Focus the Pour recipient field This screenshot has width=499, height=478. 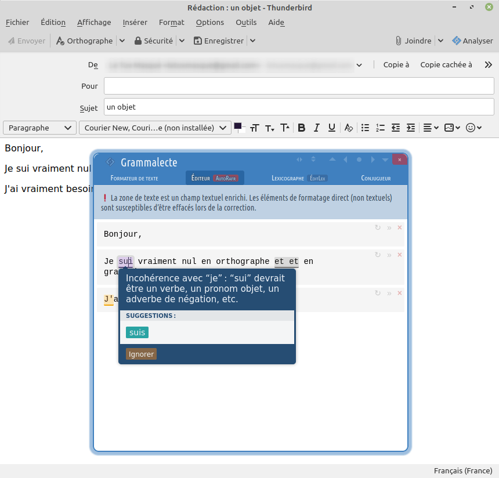299,86
